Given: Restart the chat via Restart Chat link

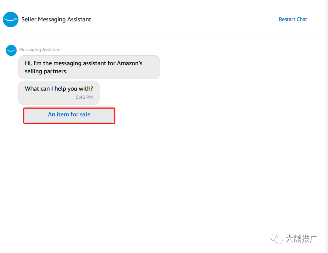Looking at the screenshot, I should click(x=293, y=20).
